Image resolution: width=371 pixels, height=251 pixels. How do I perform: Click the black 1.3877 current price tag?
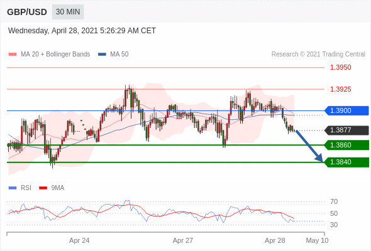[346, 130]
